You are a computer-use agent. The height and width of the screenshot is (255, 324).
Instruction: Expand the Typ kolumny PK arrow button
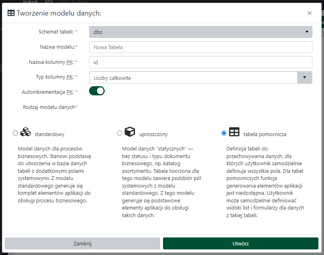[x=304, y=77]
